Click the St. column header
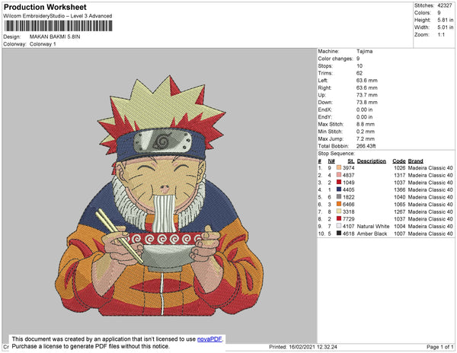Screen dimensions: 457x353 tap(351, 161)
